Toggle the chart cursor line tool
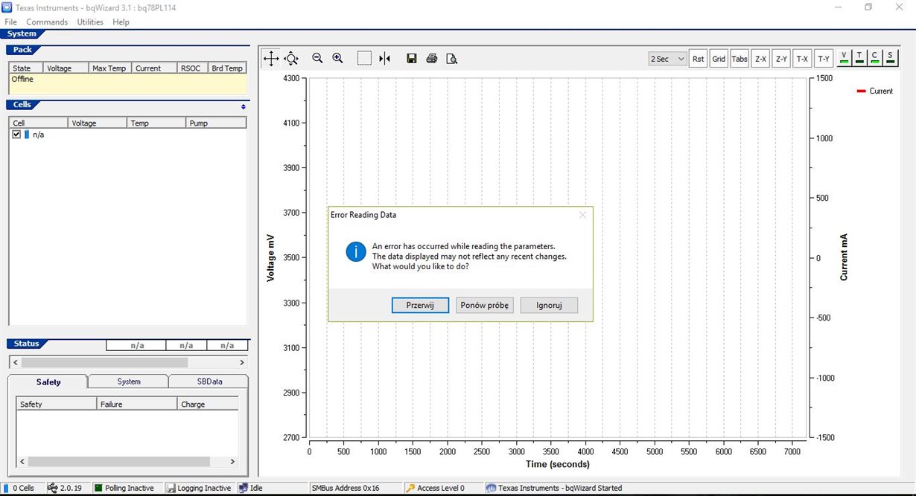This screenshot has height=496, width=916. coord(384,59)
